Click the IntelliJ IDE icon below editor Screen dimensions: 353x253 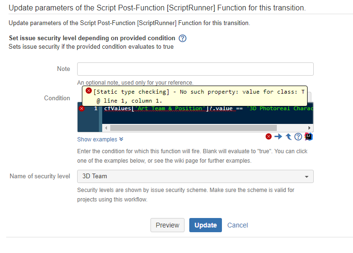tap(309, 136)
